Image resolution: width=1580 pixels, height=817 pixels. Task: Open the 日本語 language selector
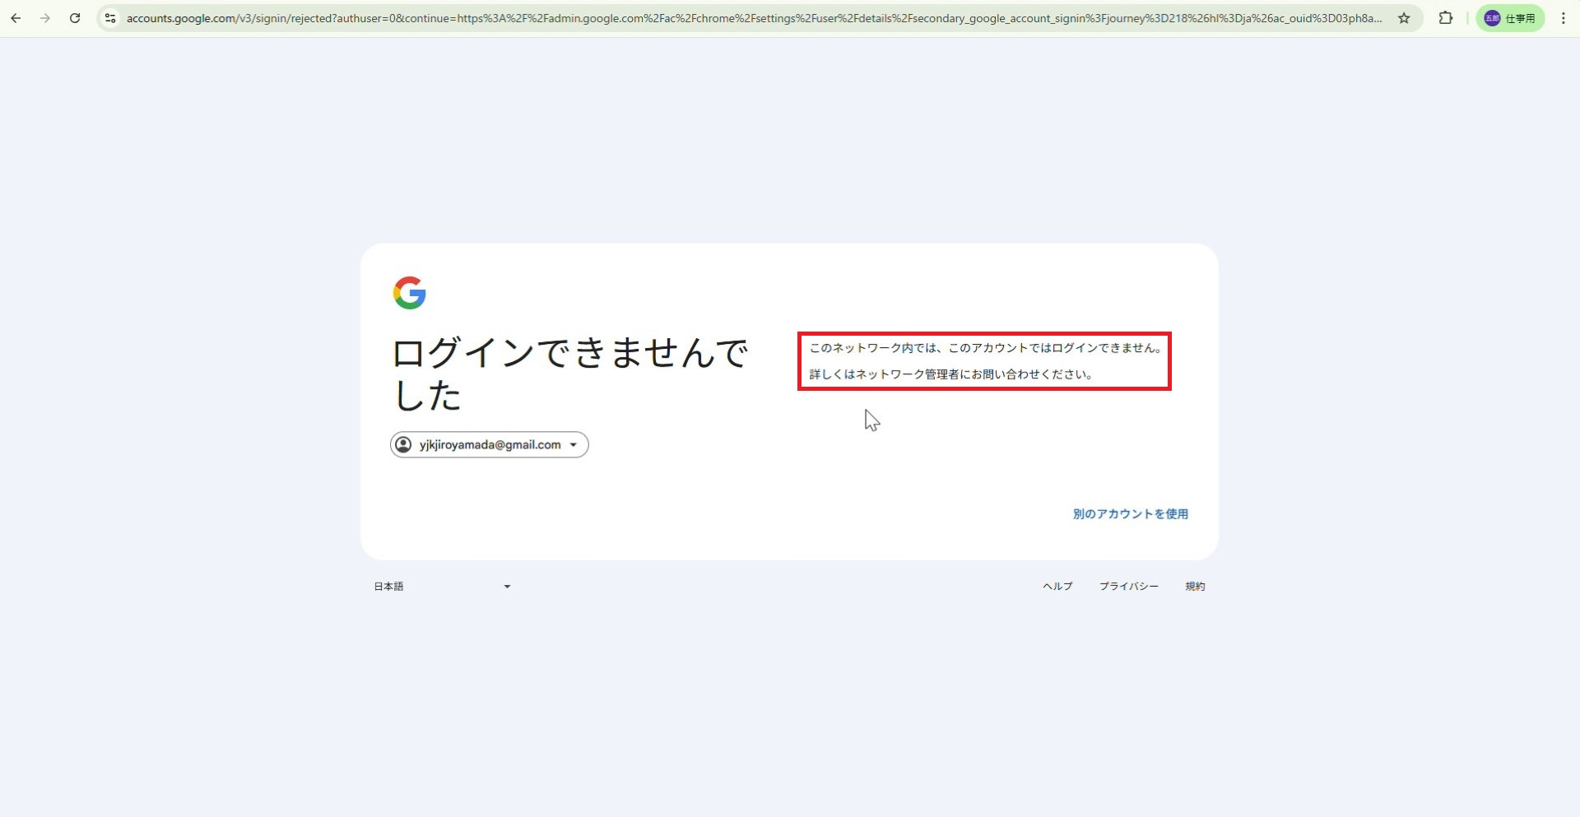click(x=442, y=587)
